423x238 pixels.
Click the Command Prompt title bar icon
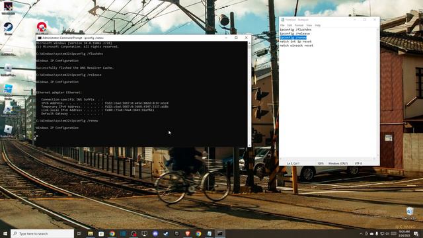pos(40,38)
